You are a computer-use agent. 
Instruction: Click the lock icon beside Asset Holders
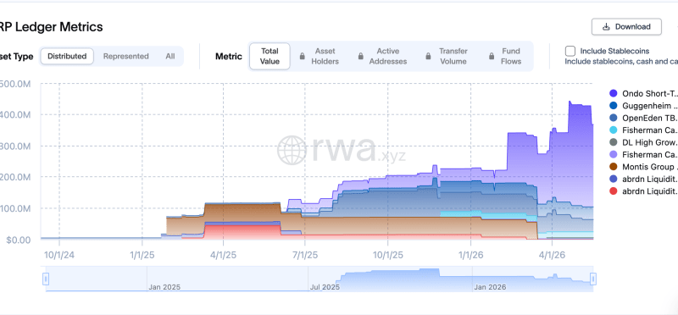303,56
